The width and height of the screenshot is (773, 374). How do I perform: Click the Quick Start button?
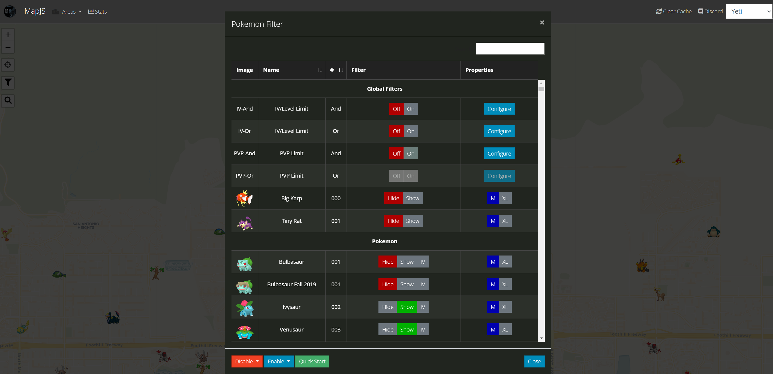(312, 361)
